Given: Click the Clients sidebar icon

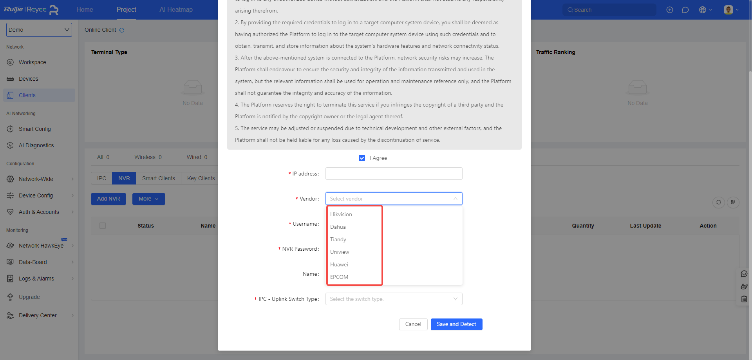Looking at the screenshot, I should point(11,95).
